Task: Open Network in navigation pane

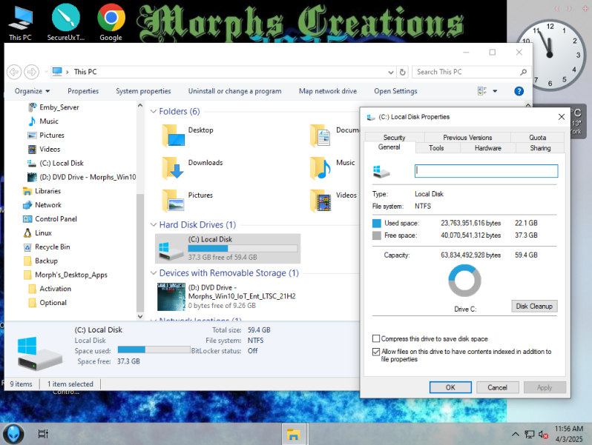Action: [42, 205]
